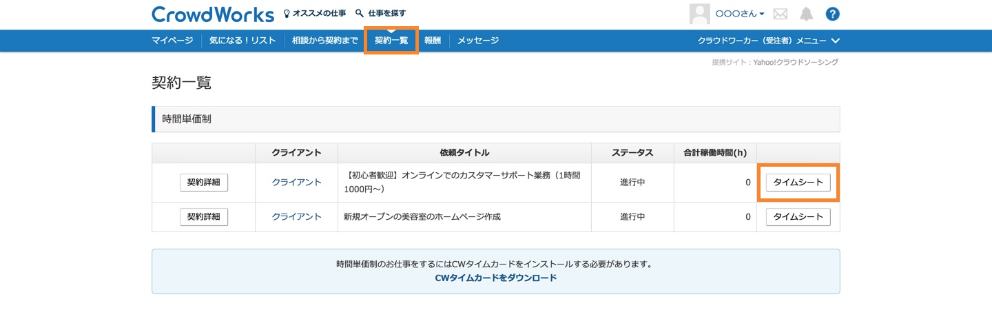
Task: Open メッセージ in navigation bar
Action: [x=478, y=41]
